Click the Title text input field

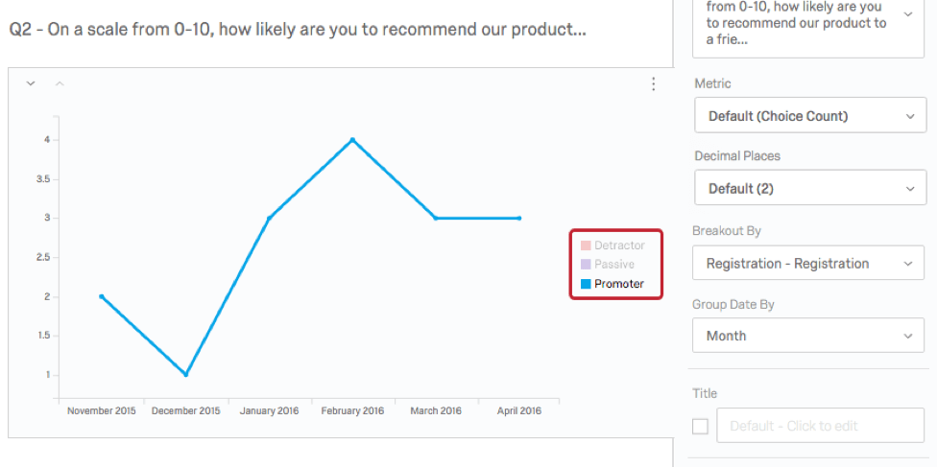(820, 426)
